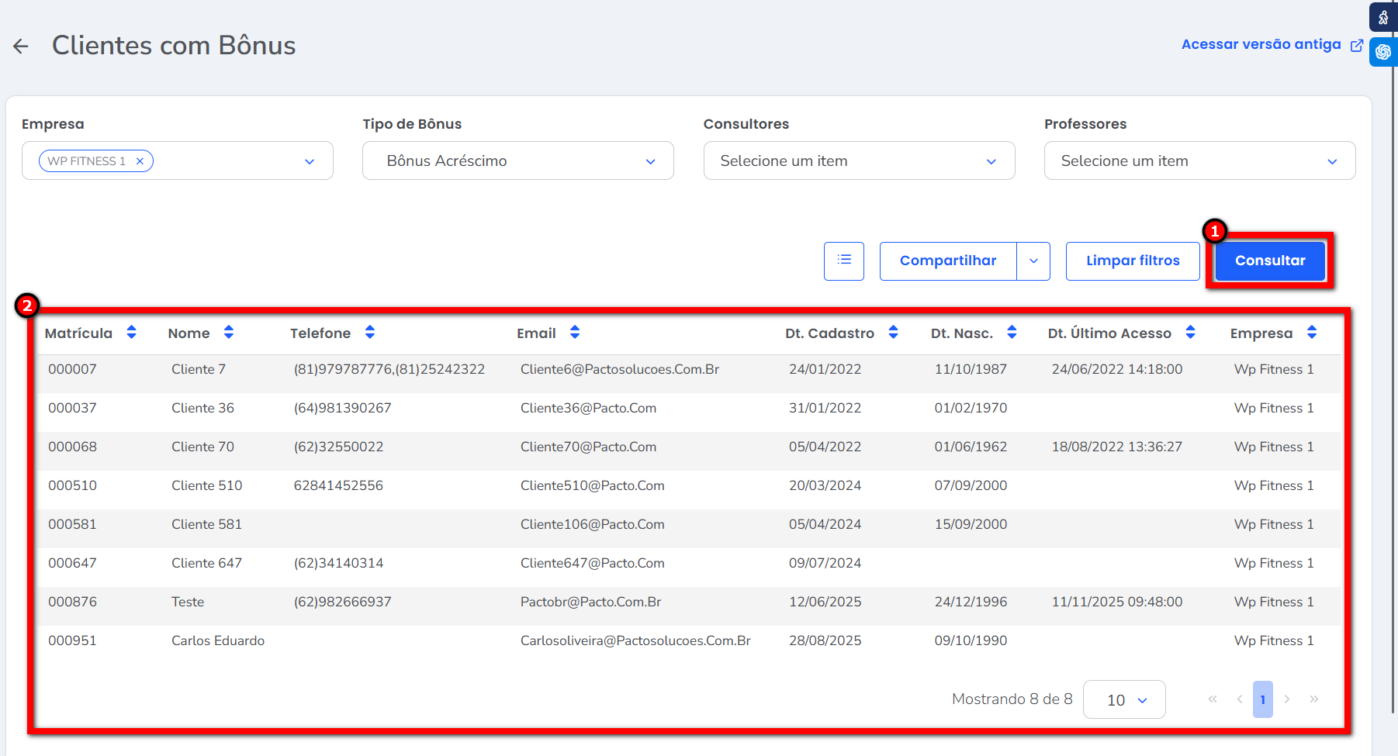Remove WP FITNESS 1 chip from Empresa
The height and width of the screenshot is (756, 1398).
140,161
